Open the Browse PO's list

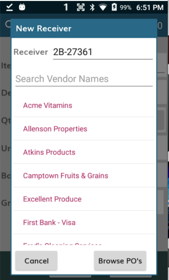click(x=120, y=261)
